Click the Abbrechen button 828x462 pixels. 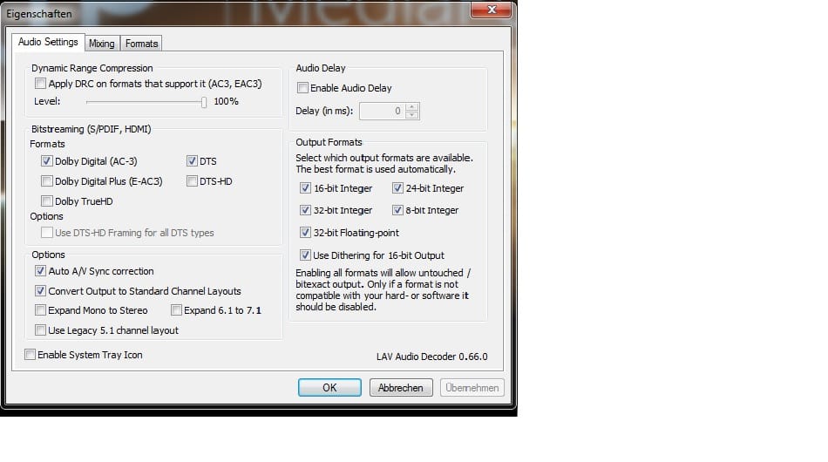pos(401,388)
